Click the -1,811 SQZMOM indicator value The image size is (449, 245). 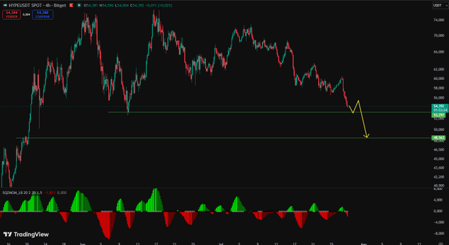point(50,193)
